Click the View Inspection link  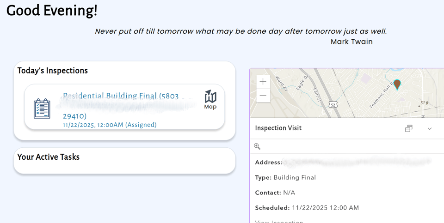click(279, 221)
